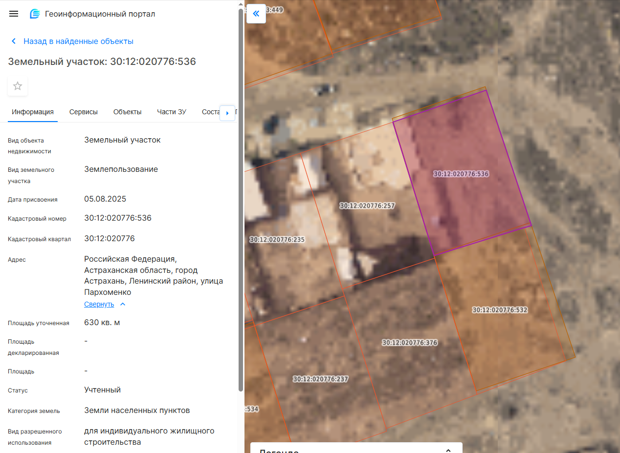Open the hamburger main menu
The image size is (620, 453).
click(x=14, y=14)
